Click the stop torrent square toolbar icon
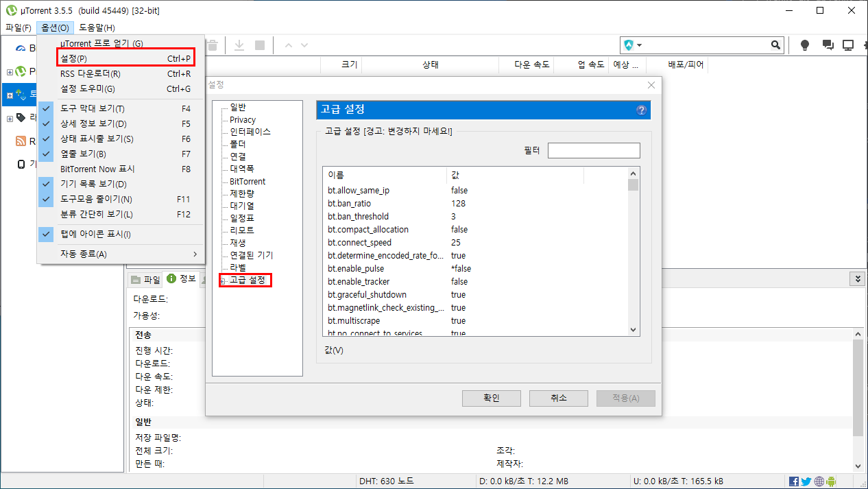This screenshot has width=868, height=489. coord(260,45)
